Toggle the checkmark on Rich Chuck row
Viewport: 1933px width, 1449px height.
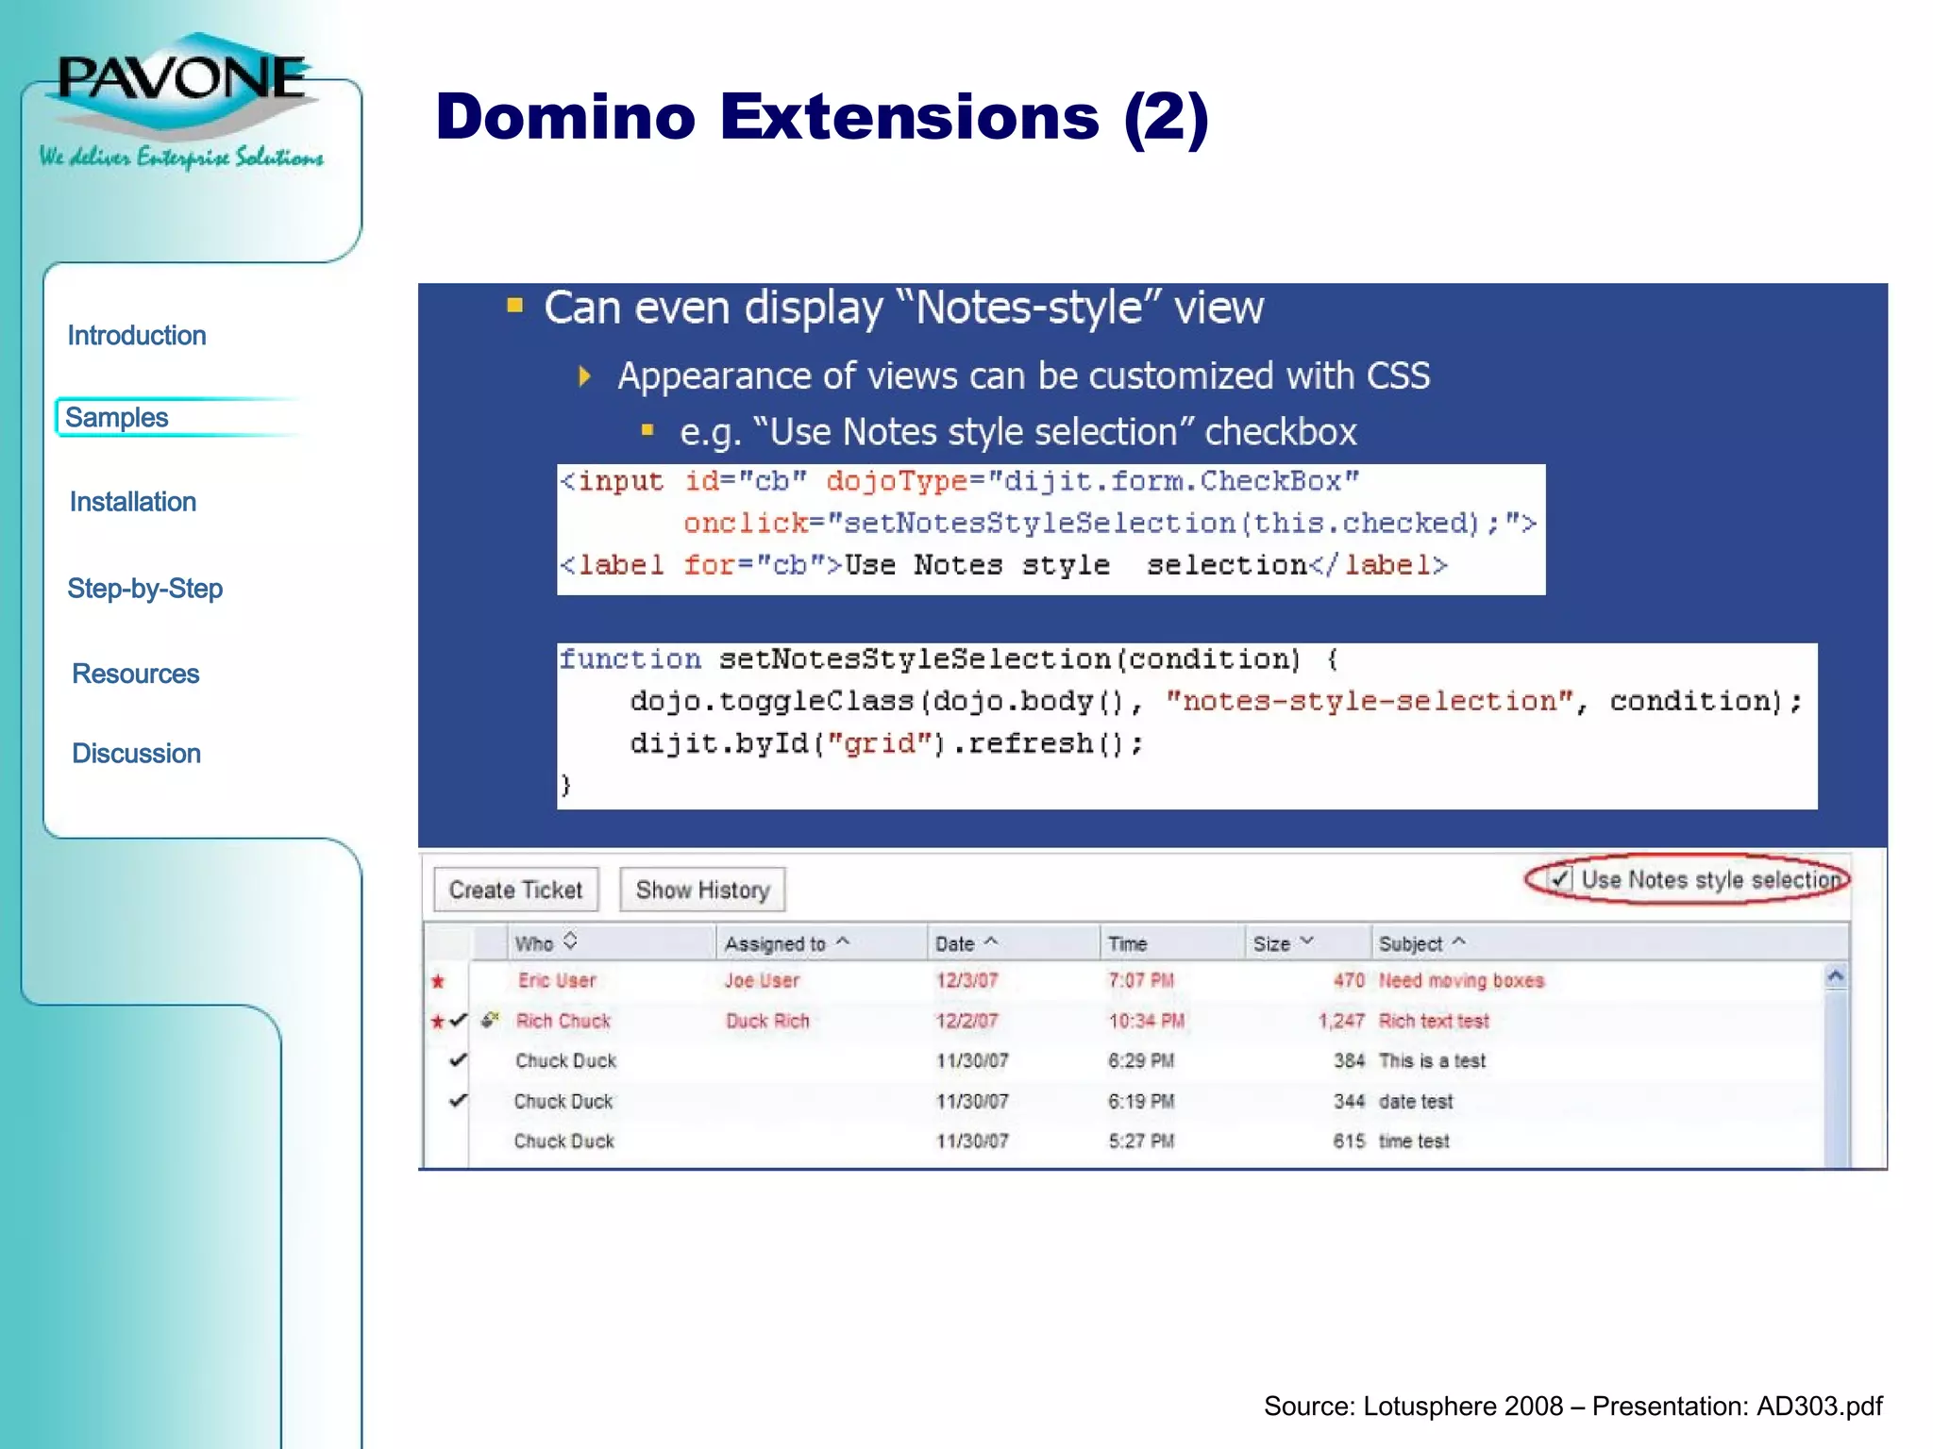[x=459, y=1020]
